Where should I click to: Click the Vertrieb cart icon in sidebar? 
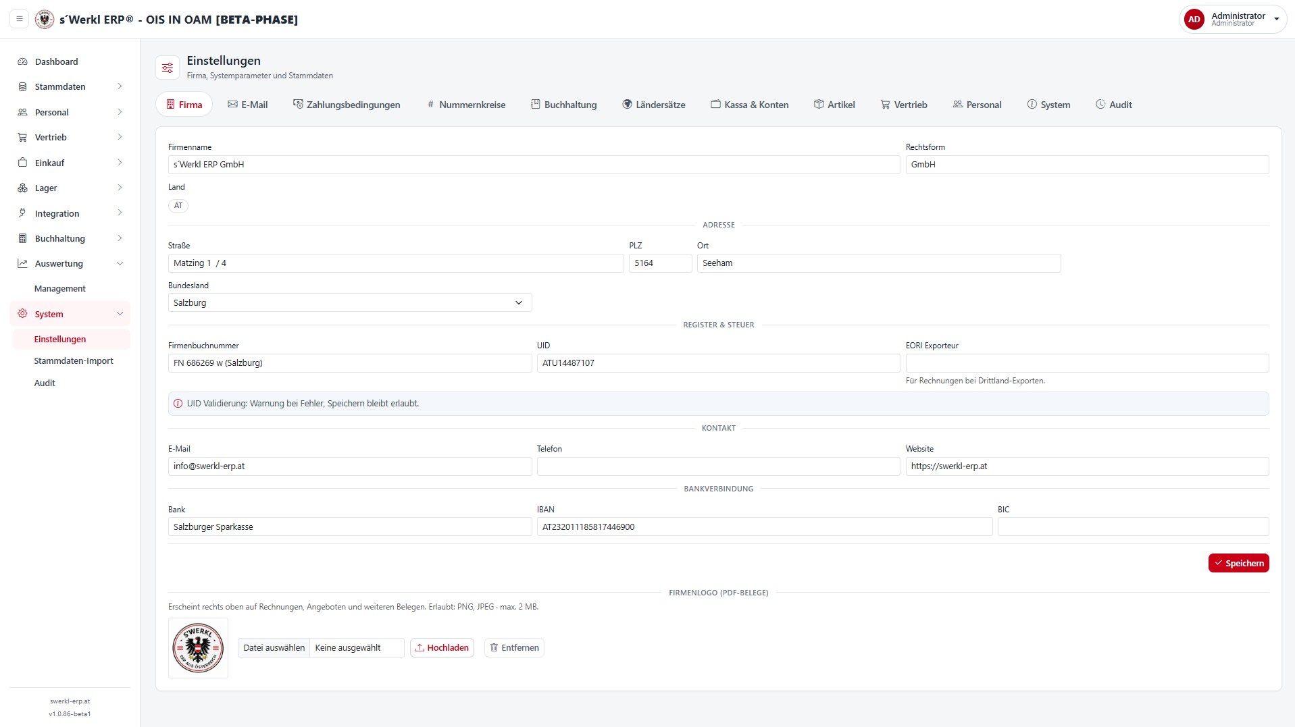(22, 137)
